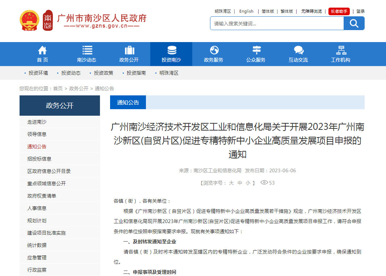This screenshot has height=276, width=386.
Task: Set browsing font size to 小
Action: click(248, 183)
